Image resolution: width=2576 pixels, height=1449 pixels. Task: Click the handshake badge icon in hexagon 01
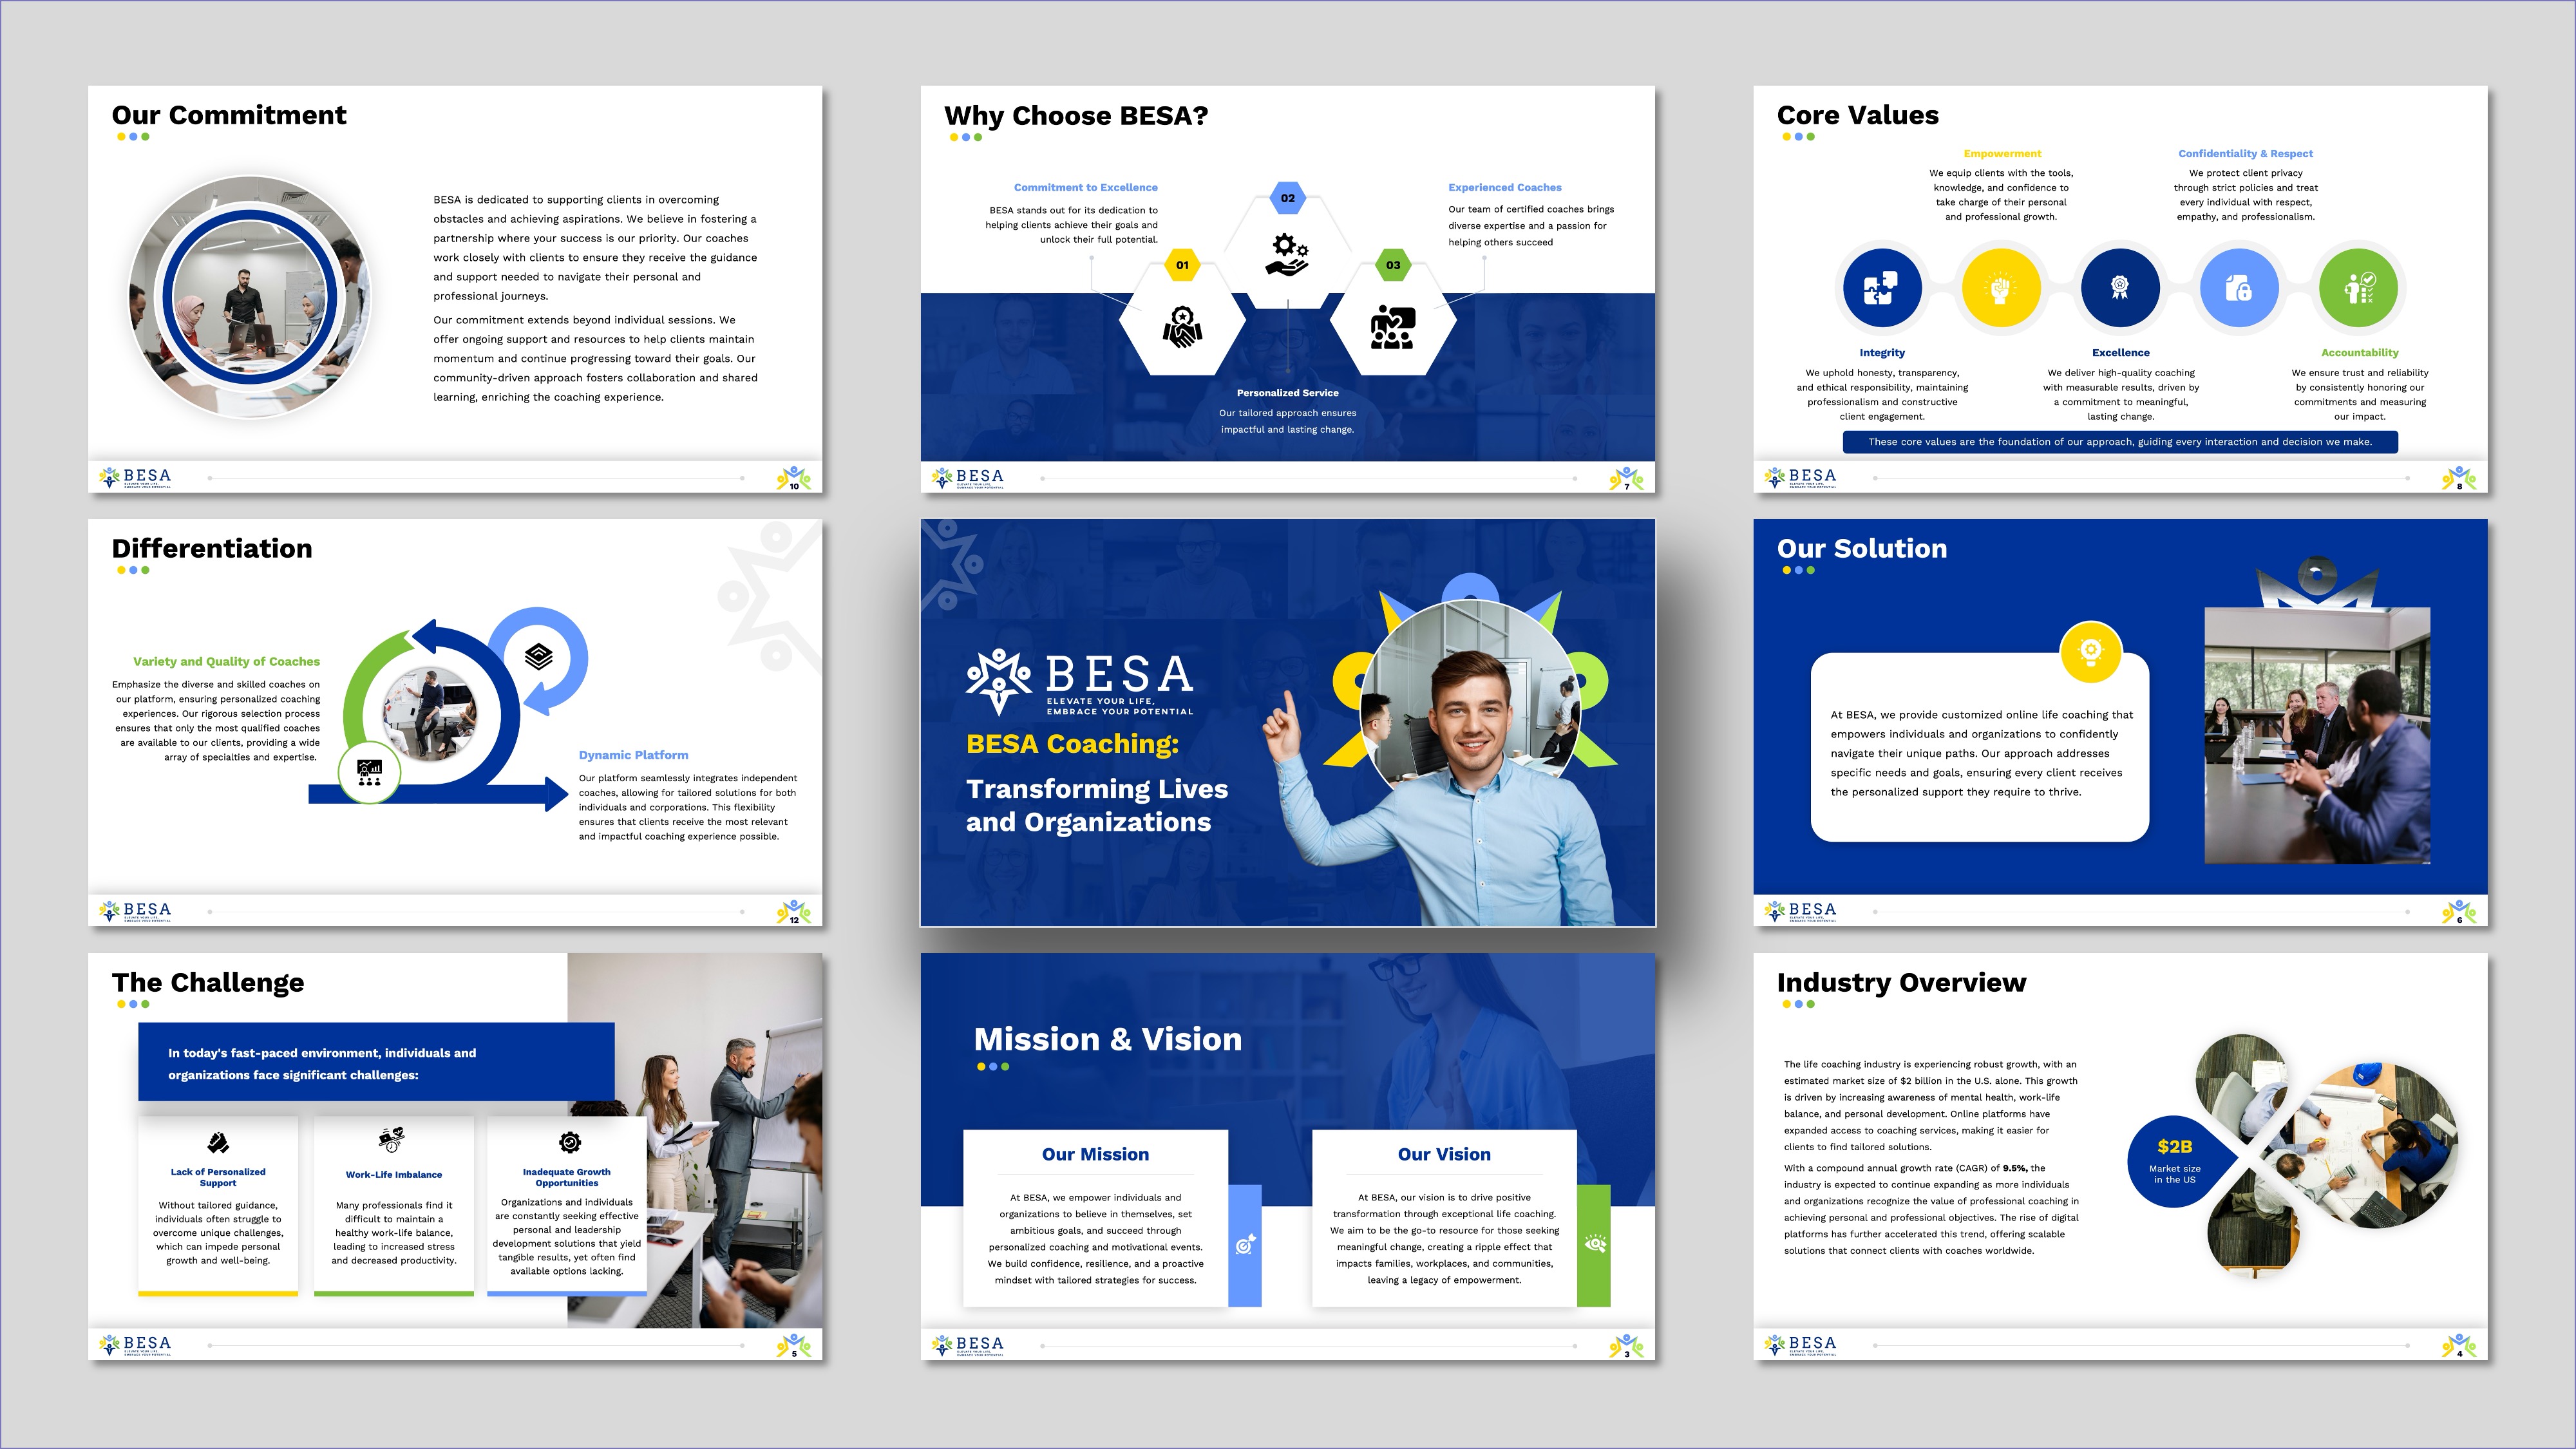pyautogui.click(x=1182, y=327)
